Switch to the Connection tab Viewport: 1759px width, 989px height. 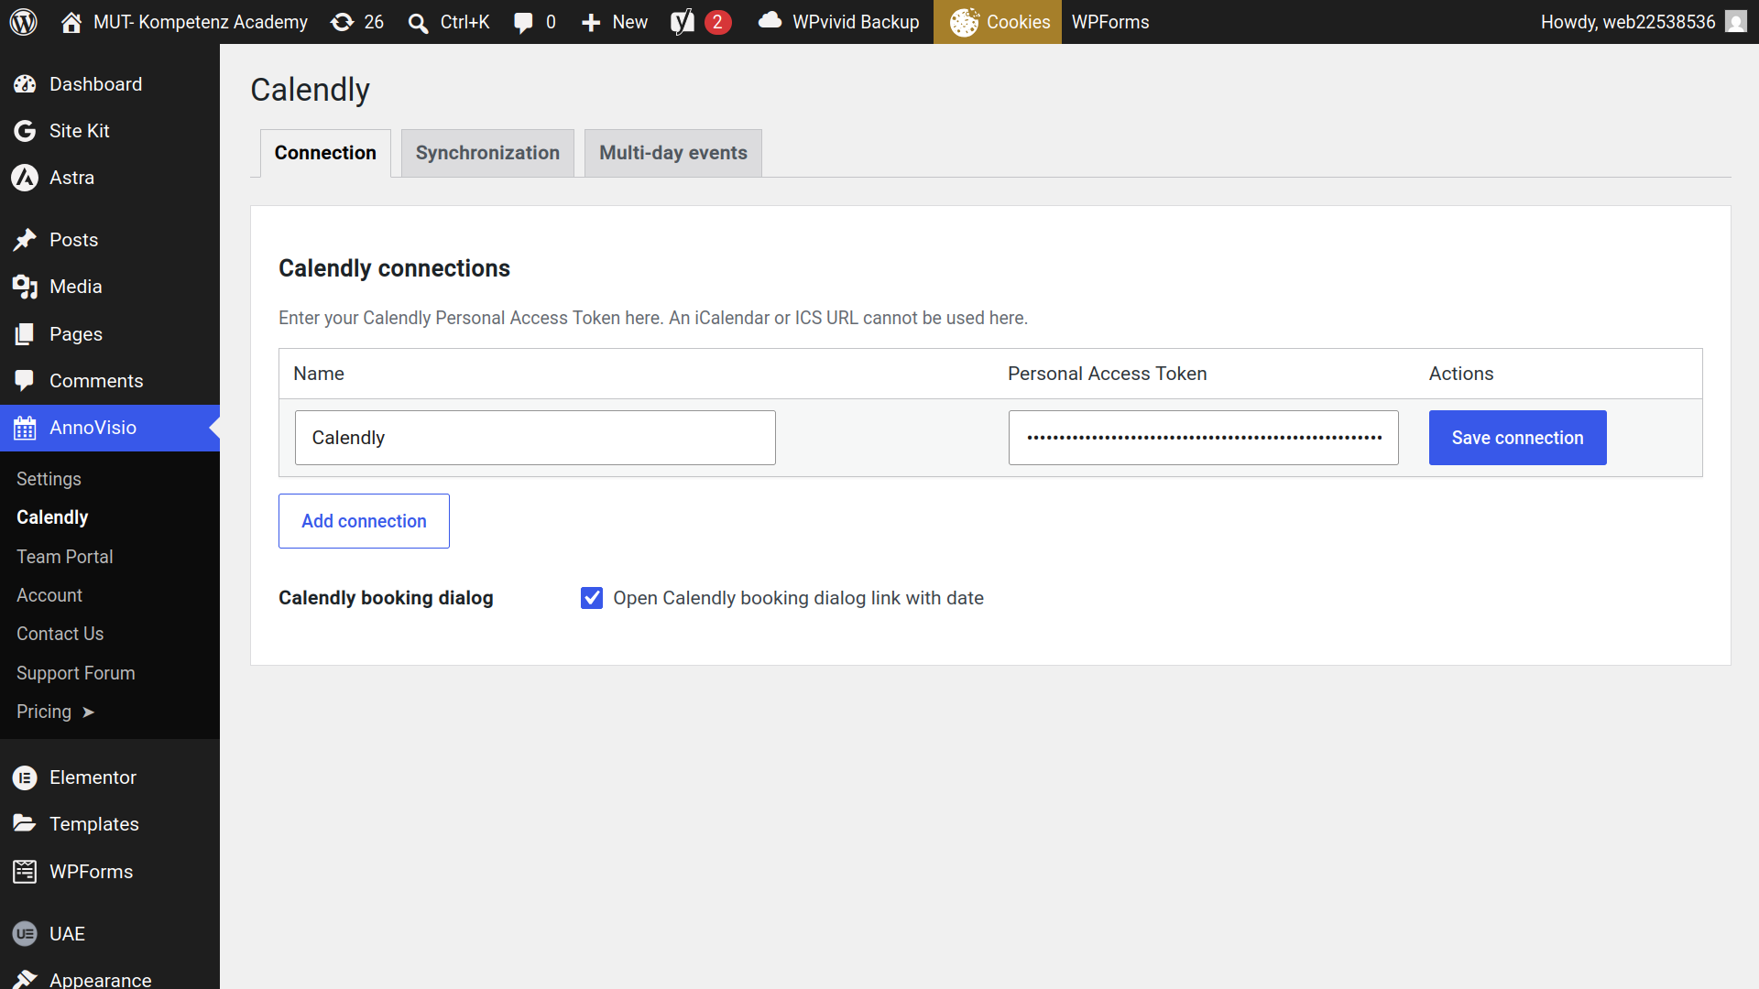pyautogui.click(x=325, y=153)
